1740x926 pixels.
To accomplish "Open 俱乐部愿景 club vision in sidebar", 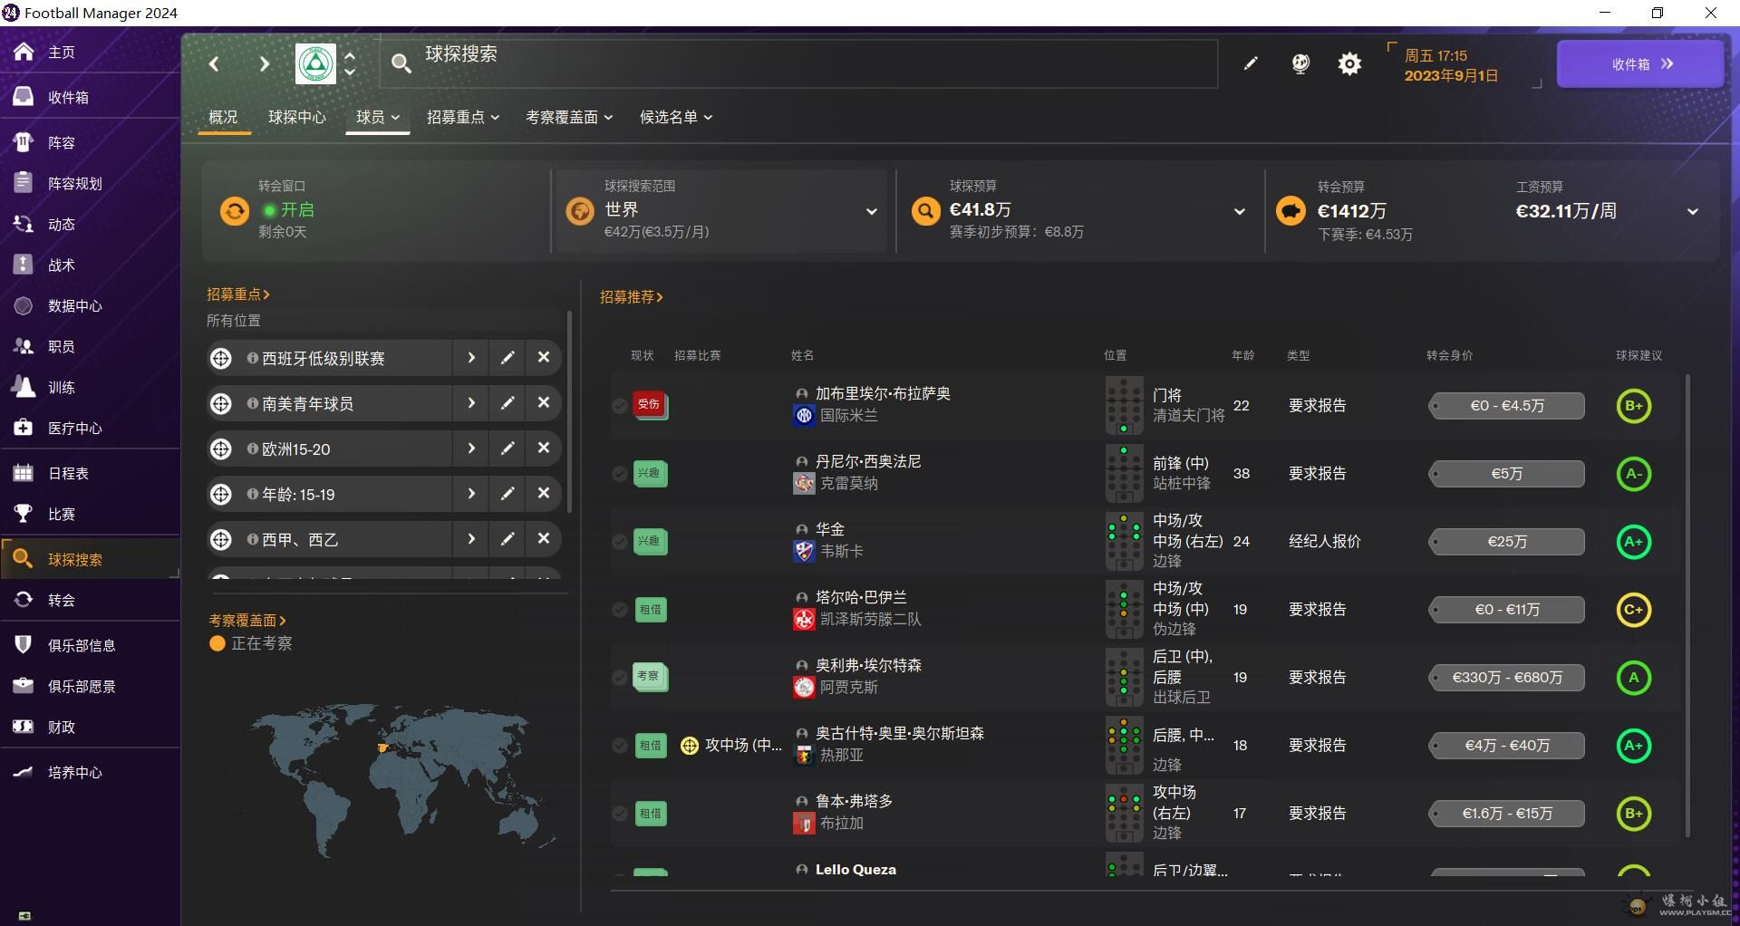I will click(91, 686).
